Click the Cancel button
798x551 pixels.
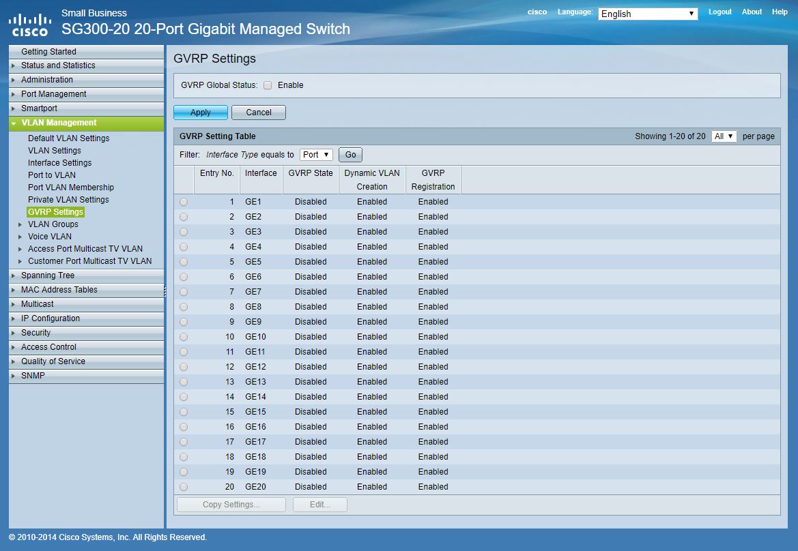pyautogui.click(x=259, y=113)
